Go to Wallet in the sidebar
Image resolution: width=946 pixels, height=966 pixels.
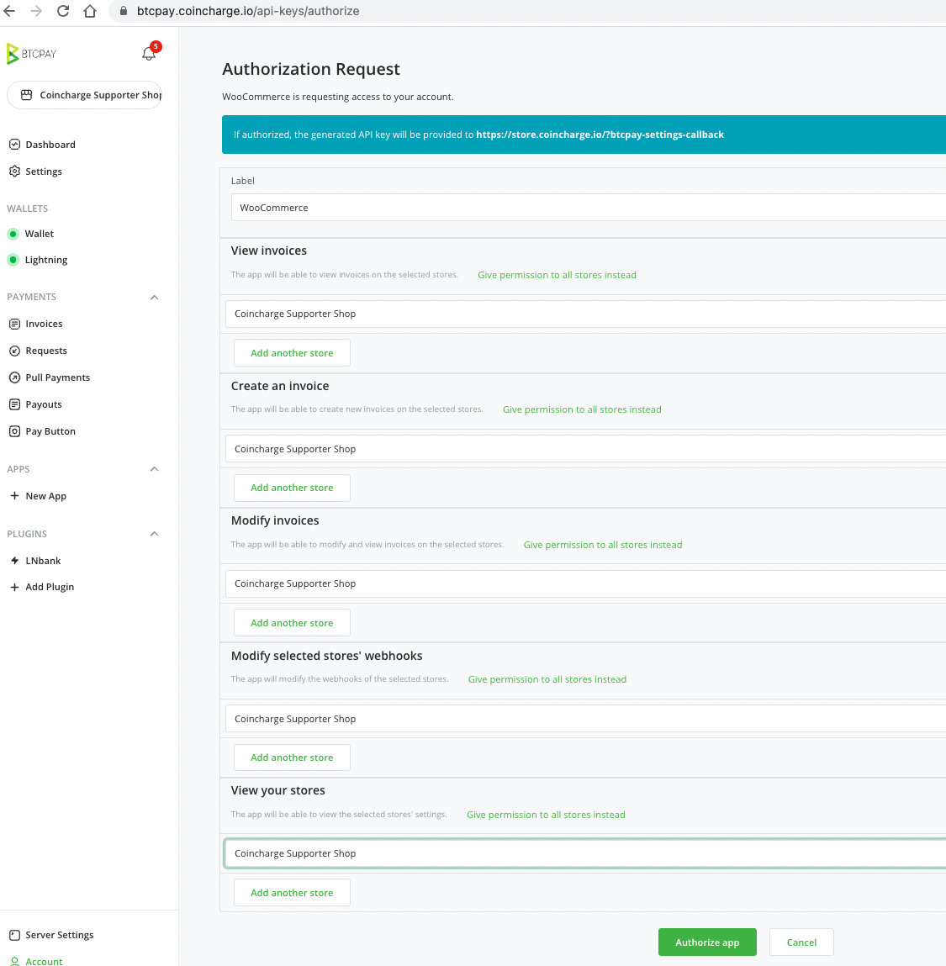[x=40, y=234]
